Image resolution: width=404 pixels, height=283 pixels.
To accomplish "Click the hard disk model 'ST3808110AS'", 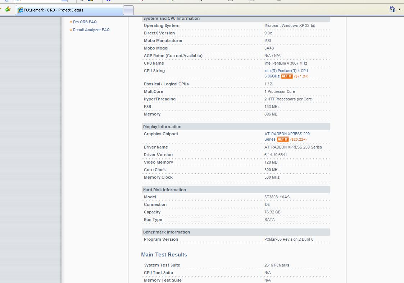I will (x=277, y=197).
